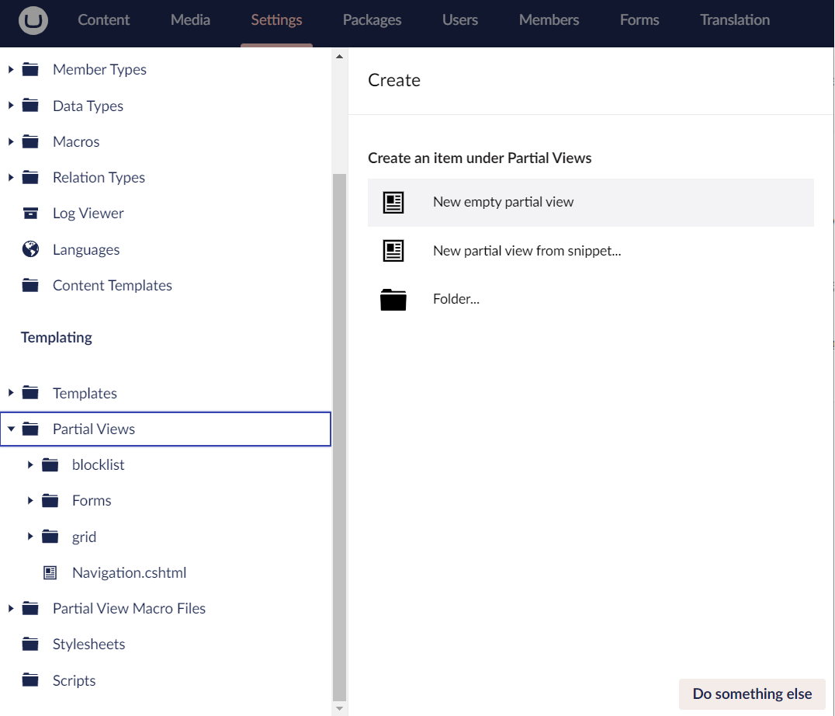The height and width of the screenshot is (716, 835).
Task: Collapse the Partial Views tree node
Action: (11, 429)
